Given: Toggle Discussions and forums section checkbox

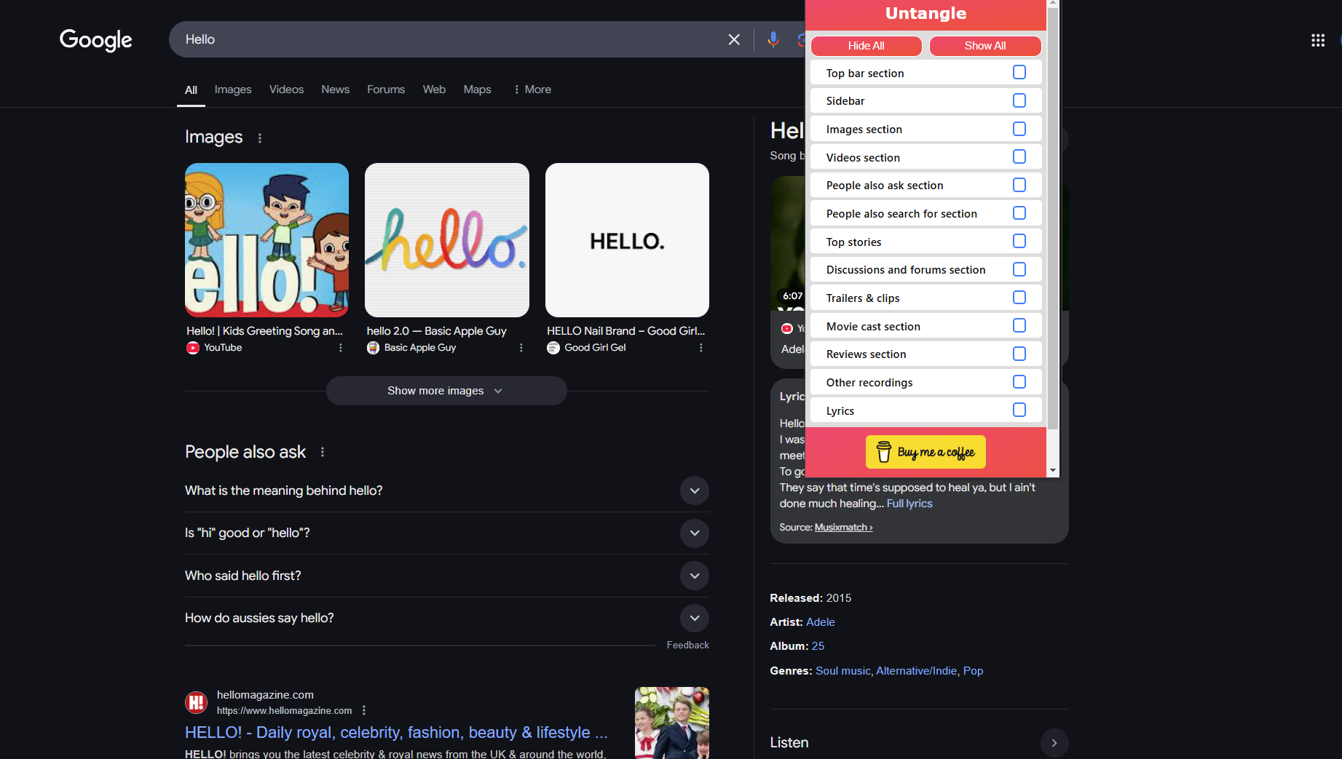Looking at the screenshot, I should pyautogui.click(x=1019, y=269).
